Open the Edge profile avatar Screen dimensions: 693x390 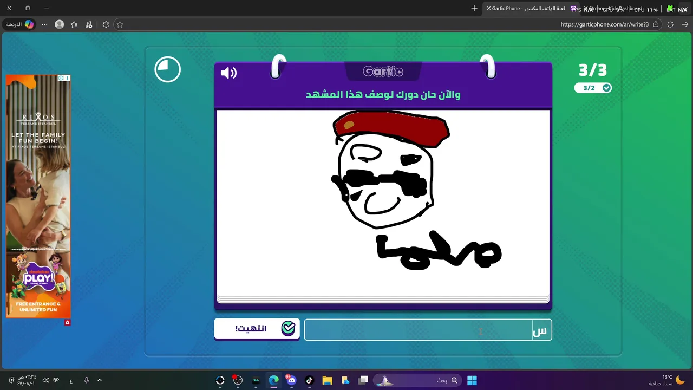pos(60,24)
